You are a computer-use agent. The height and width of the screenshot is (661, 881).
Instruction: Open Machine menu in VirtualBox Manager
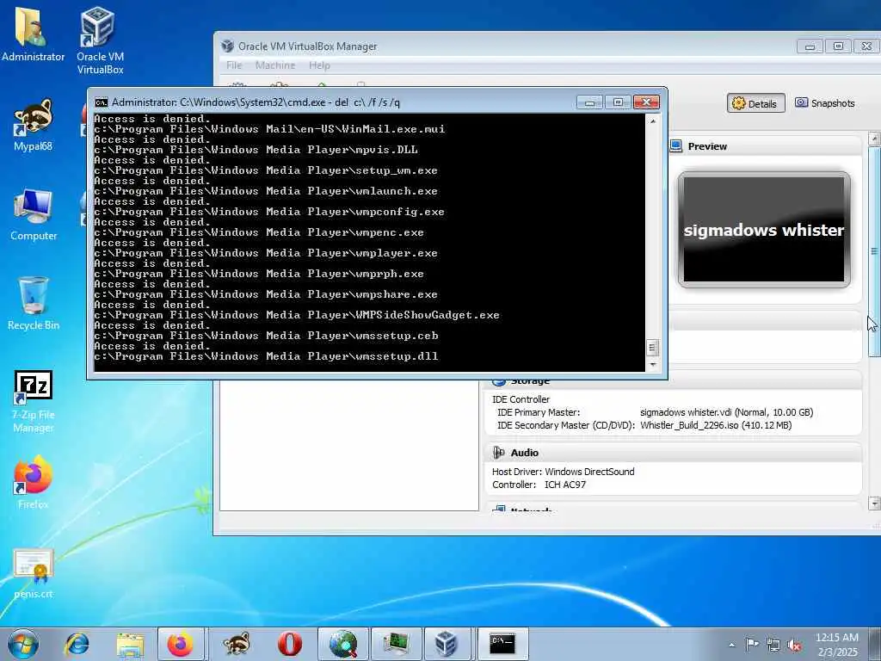tap(275, 65)
